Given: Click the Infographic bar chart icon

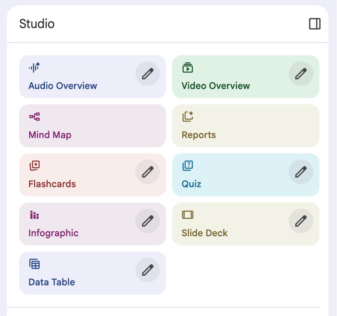Looking at the screenshot, I should (x=34, y=215).
